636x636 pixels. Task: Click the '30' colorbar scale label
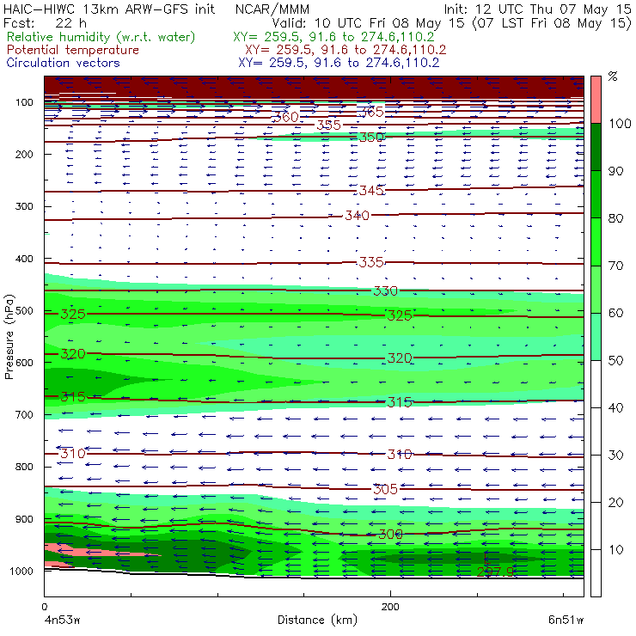[615, 456]
